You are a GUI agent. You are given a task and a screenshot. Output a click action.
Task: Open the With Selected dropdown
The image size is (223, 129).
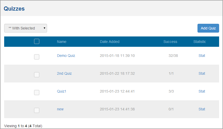click(x=26, y=28)
